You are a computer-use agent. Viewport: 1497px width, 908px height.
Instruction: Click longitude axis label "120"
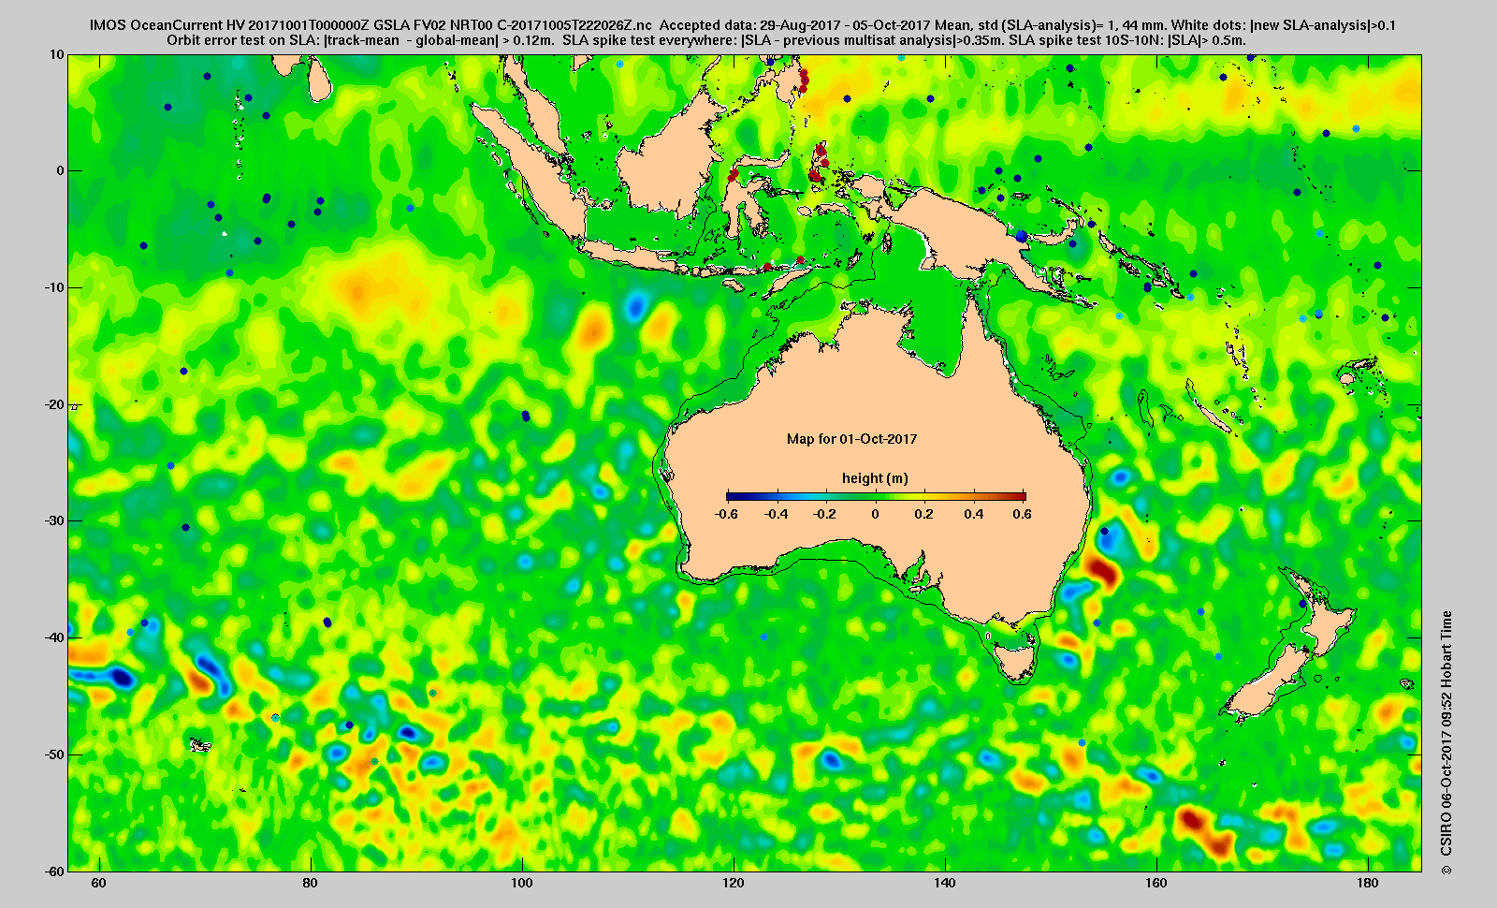(x=734, y=883)
